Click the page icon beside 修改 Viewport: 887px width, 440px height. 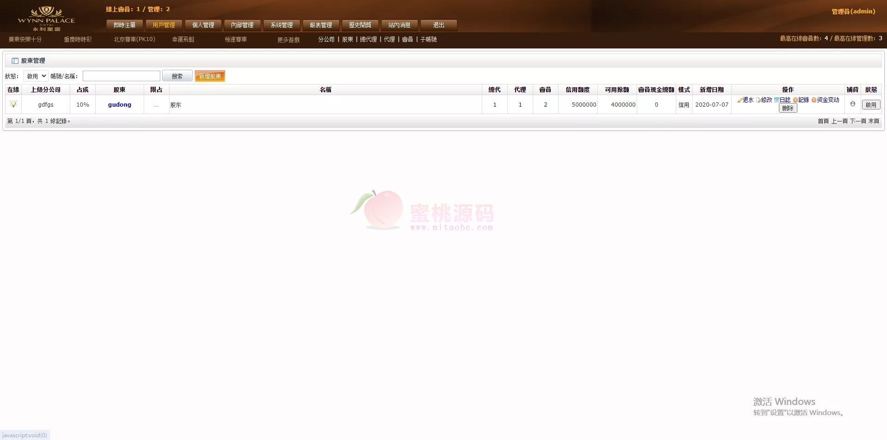[758, 100]
